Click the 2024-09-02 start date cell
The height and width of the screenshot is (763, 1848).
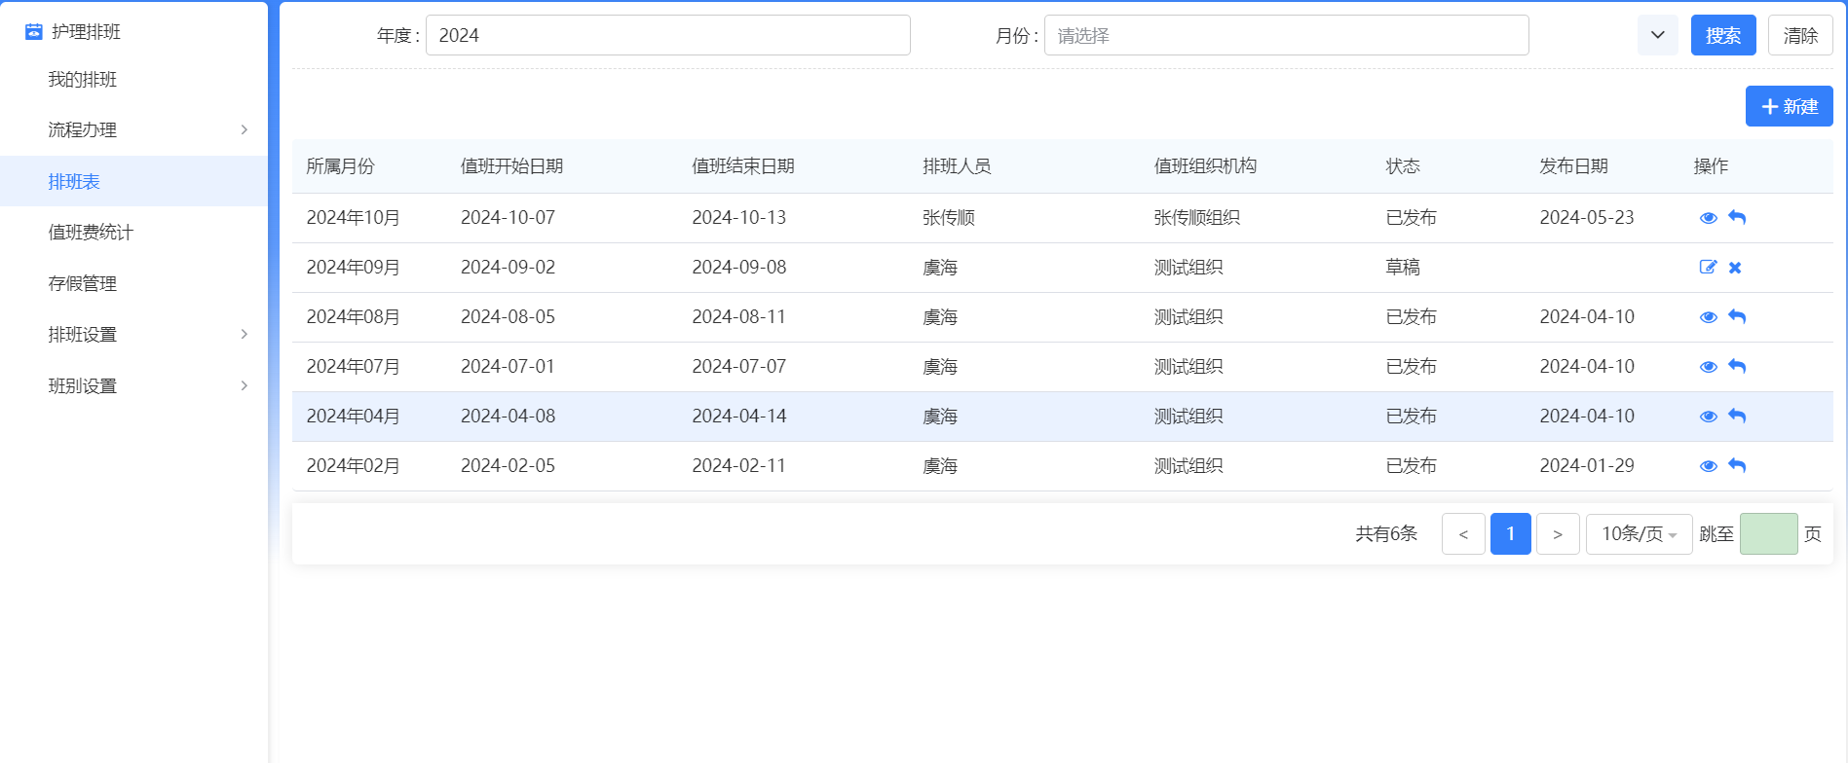pos(508,268)
